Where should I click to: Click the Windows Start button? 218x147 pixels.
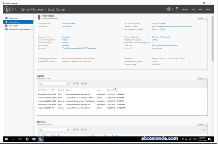click(x=6, y=139)
